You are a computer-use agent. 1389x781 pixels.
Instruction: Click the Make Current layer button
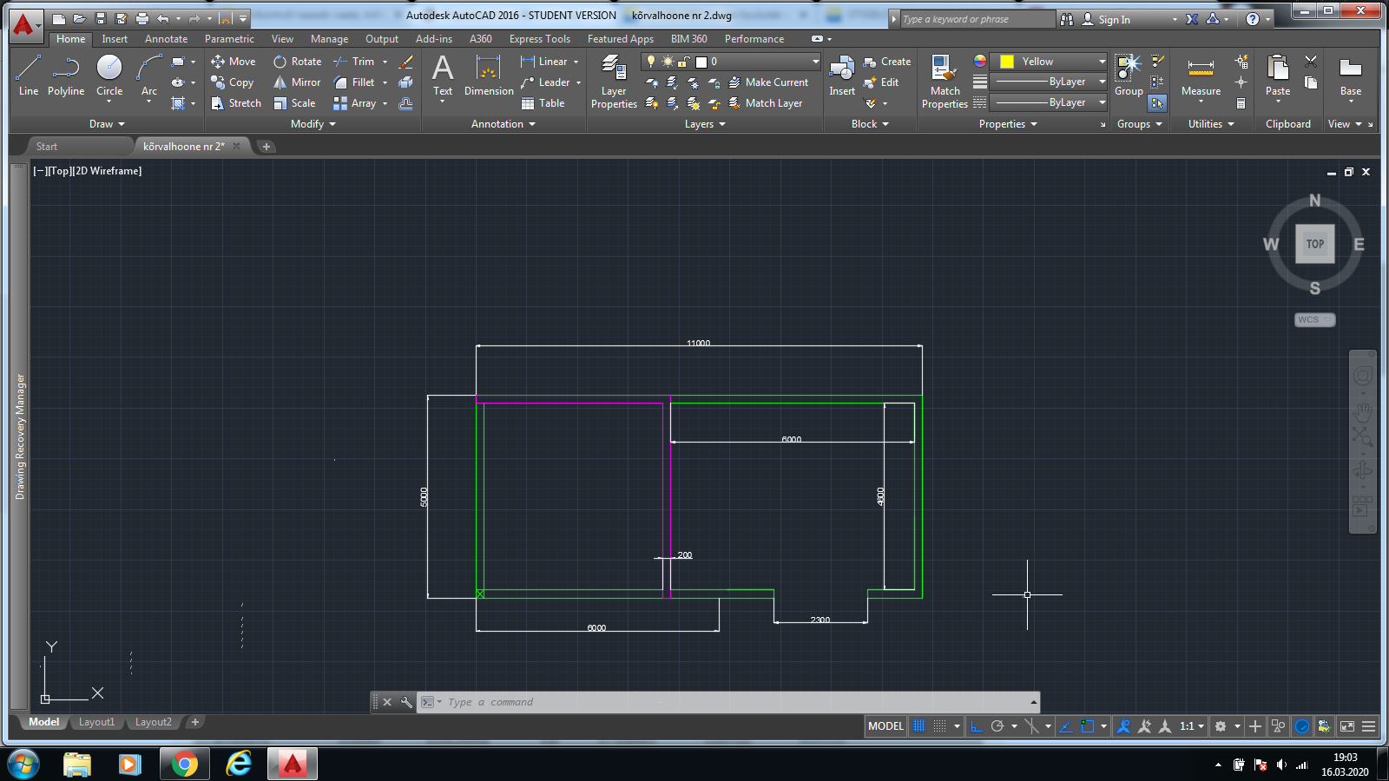(x=768, y=82)
